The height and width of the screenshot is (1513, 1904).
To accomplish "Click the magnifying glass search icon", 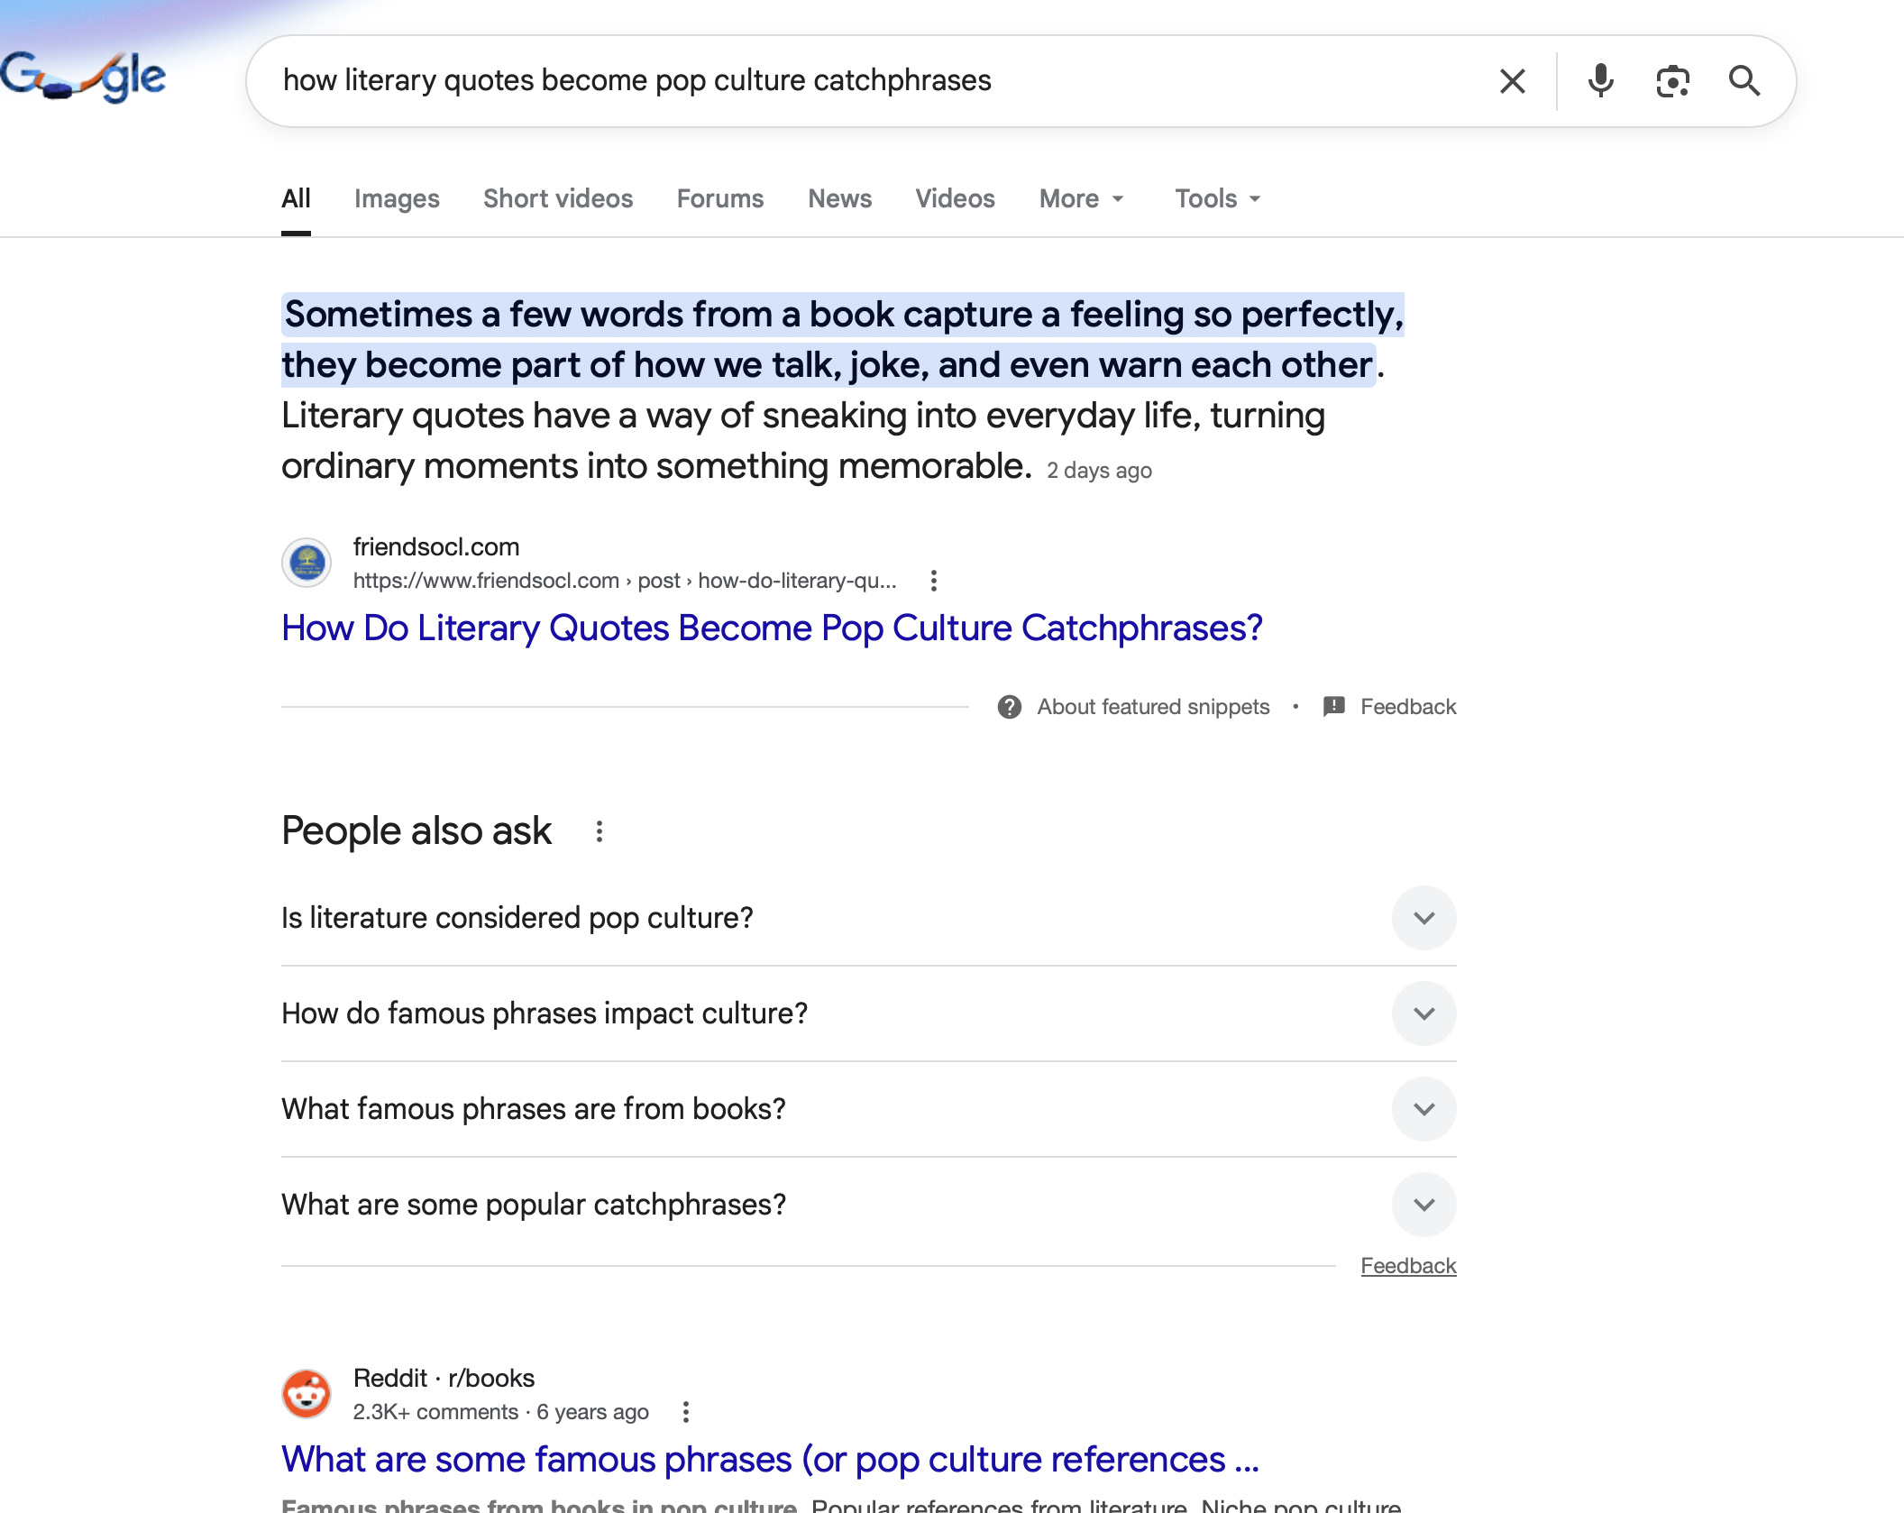I will coord(1744,81).
